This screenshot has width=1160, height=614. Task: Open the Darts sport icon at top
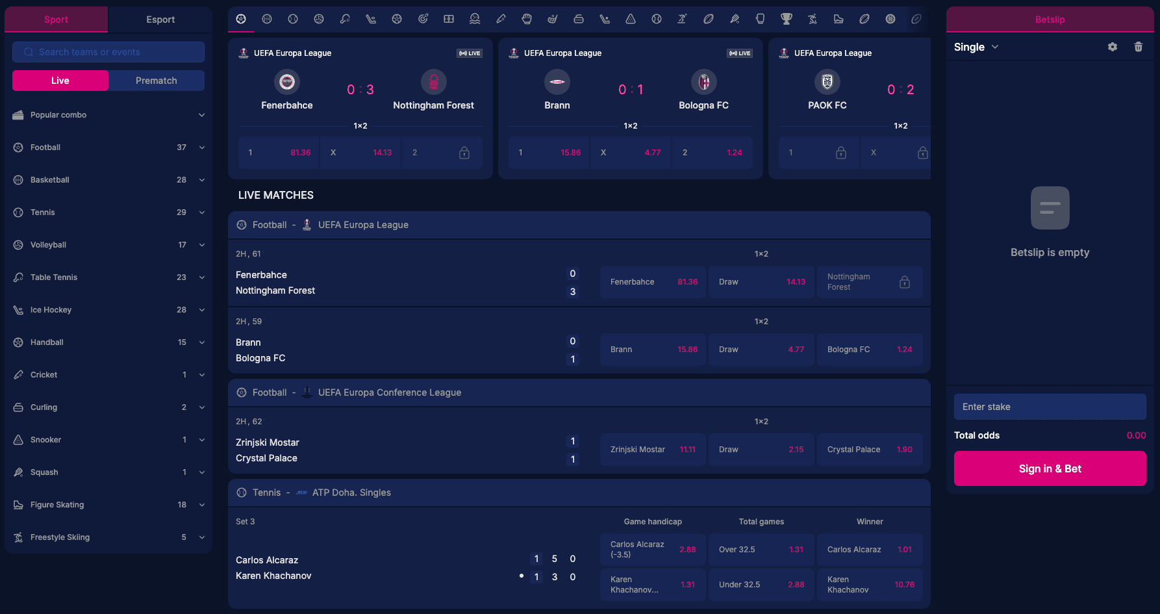(x=423, y=19)
